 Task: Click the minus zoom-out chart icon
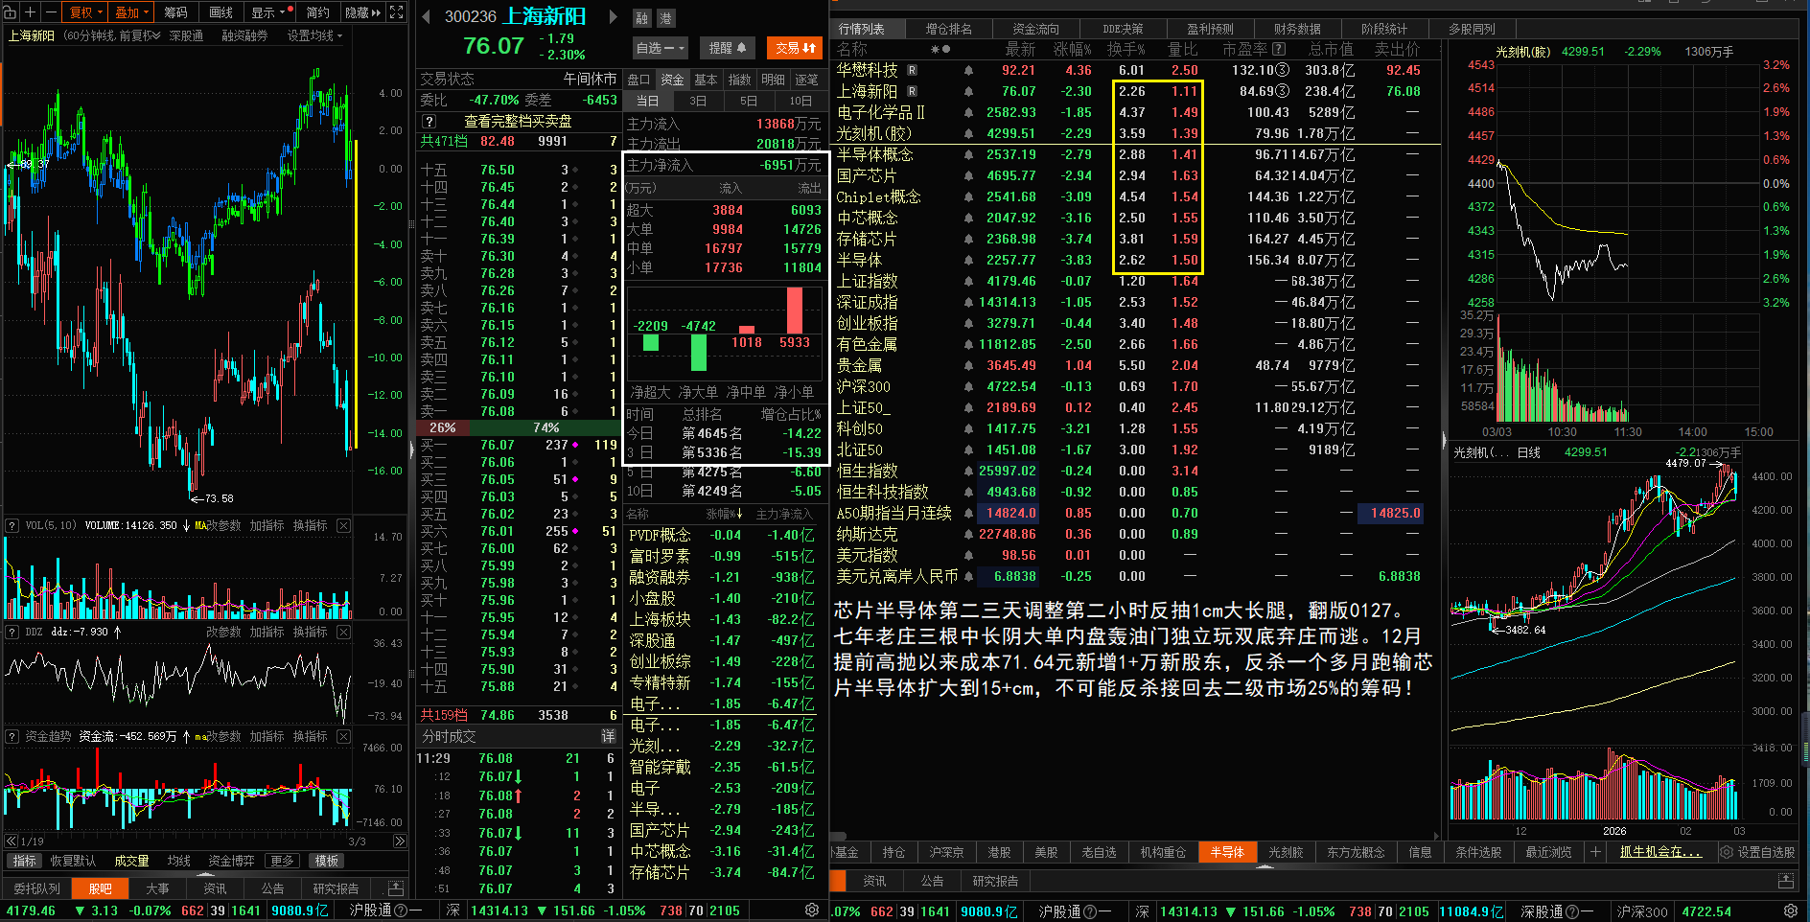click(50, 12)
